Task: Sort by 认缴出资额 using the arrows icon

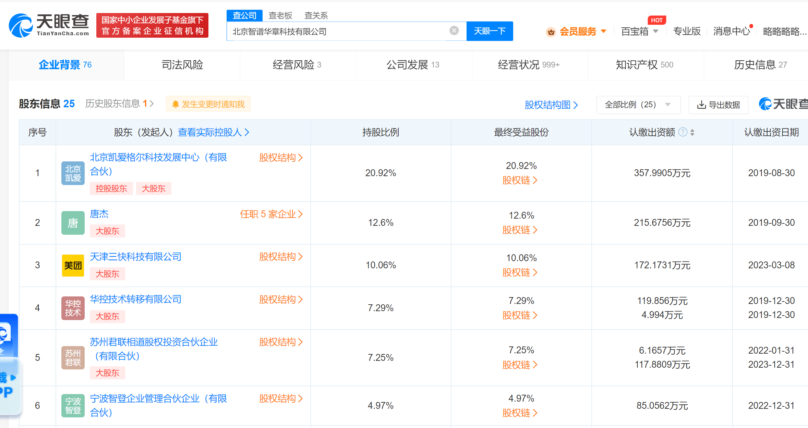Action: [692, 132]
